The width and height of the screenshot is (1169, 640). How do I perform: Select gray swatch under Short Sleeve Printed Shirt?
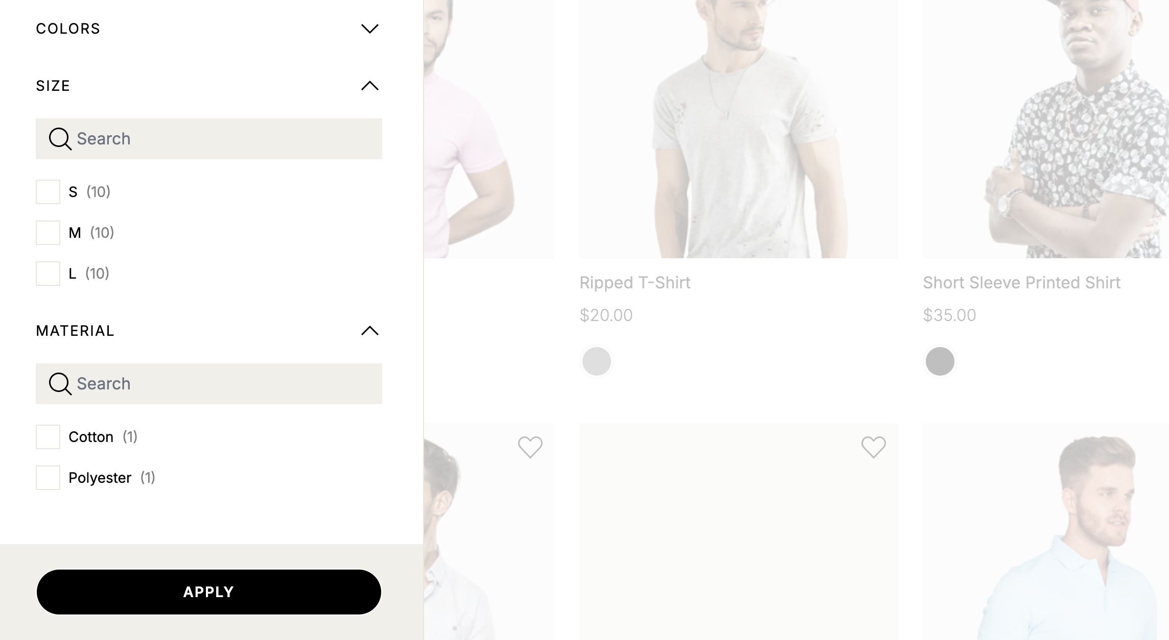pyautogui.click(x=940, y=361)
